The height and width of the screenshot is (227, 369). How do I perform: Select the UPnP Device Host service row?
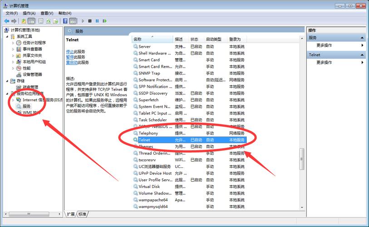coord(190,173)
